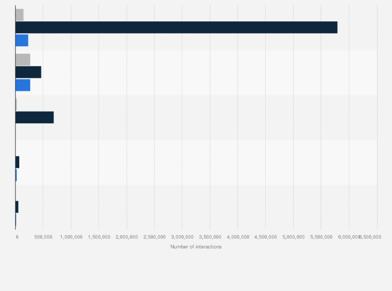Click the '4,000,000' axis label
392x291 pixels.
click(x=238, y=237)
